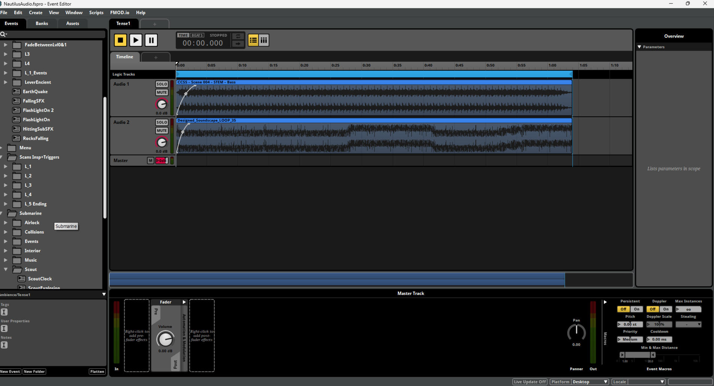Click the Master Track Volume knob
The image size is (714, 386).
[165, 340]
